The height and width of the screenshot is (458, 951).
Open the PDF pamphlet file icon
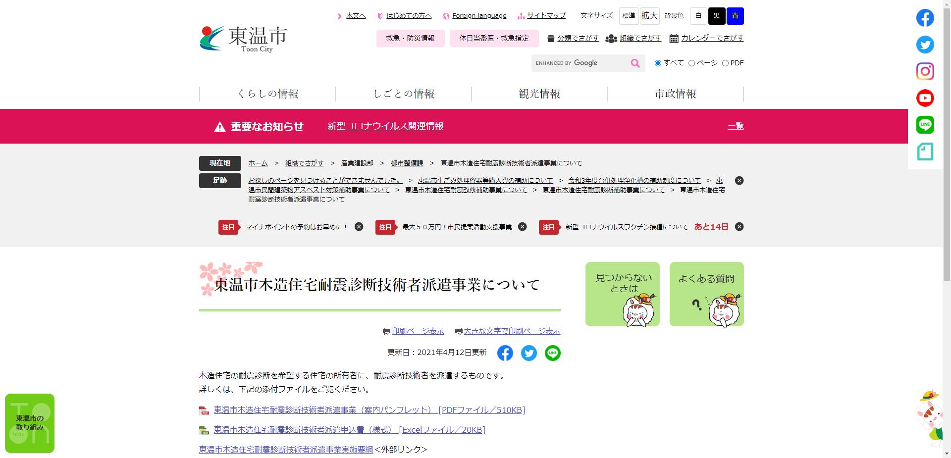204,410
